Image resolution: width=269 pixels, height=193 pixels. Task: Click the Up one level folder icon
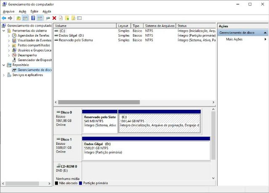tap(18, 18)
